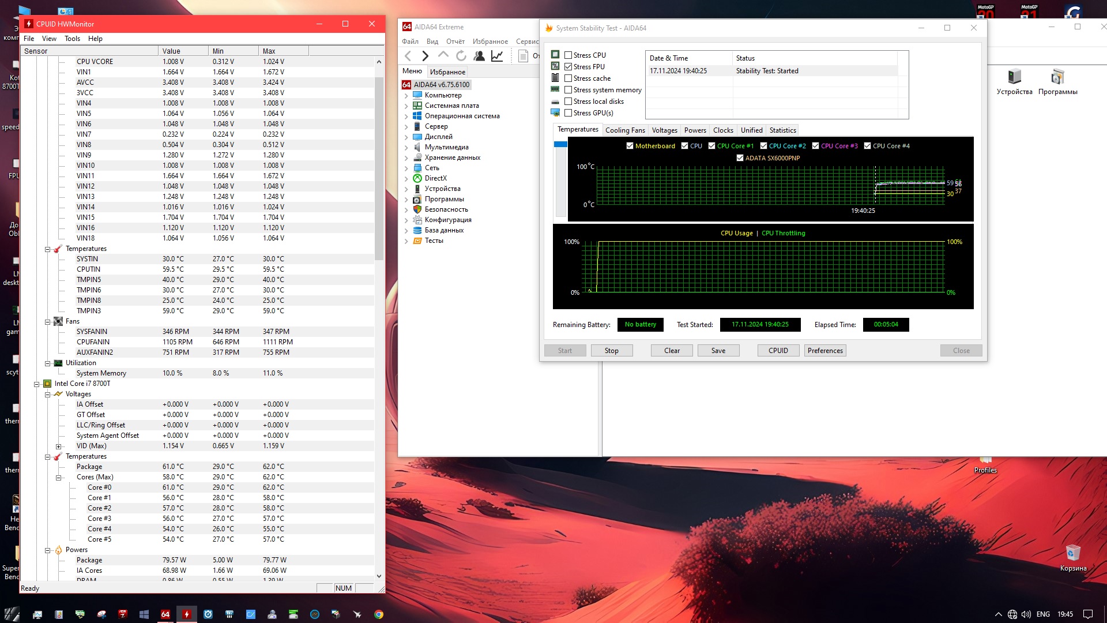Switch to the Cooling Fans tab
Screen dimensions: 1107x623
pos(624,130)
